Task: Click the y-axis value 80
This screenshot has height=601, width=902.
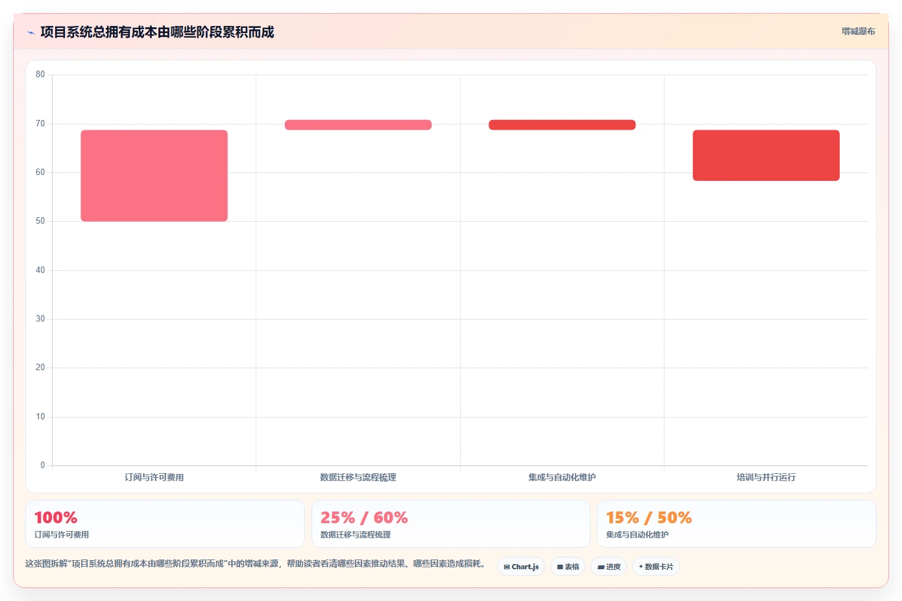Action: (40, 75)
